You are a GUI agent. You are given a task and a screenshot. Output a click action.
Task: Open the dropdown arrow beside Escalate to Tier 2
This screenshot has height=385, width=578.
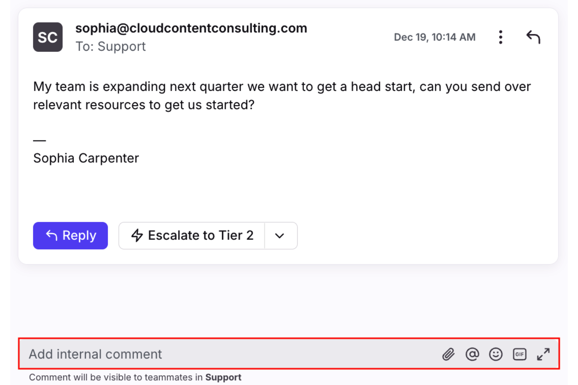(x=280, y=236)
